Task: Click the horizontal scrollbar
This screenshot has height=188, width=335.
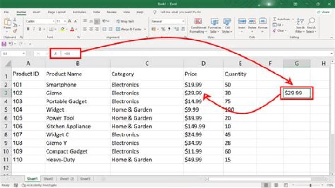Action: [x=260, y=179]
